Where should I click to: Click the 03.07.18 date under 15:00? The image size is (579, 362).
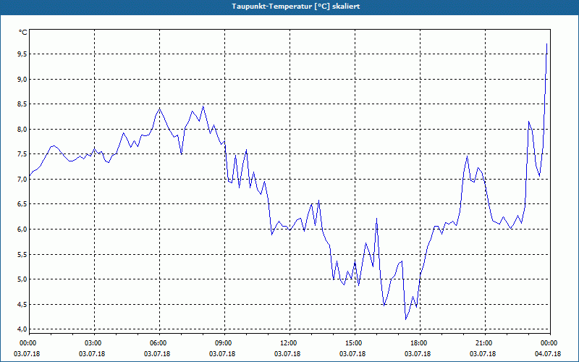pyautogui.click(x=352, y=354)
